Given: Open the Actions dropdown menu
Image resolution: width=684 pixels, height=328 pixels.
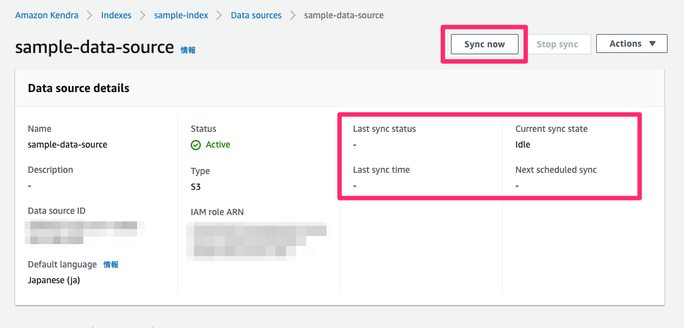Looking at the screenshot, I should (632, 44).
